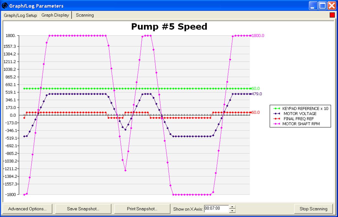338x217 pixels.
Task: Select the Graph Display tab
Action: (x=55, y=15)
